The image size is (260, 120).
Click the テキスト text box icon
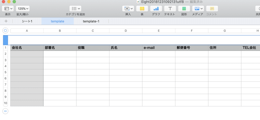tap(170, 9)
